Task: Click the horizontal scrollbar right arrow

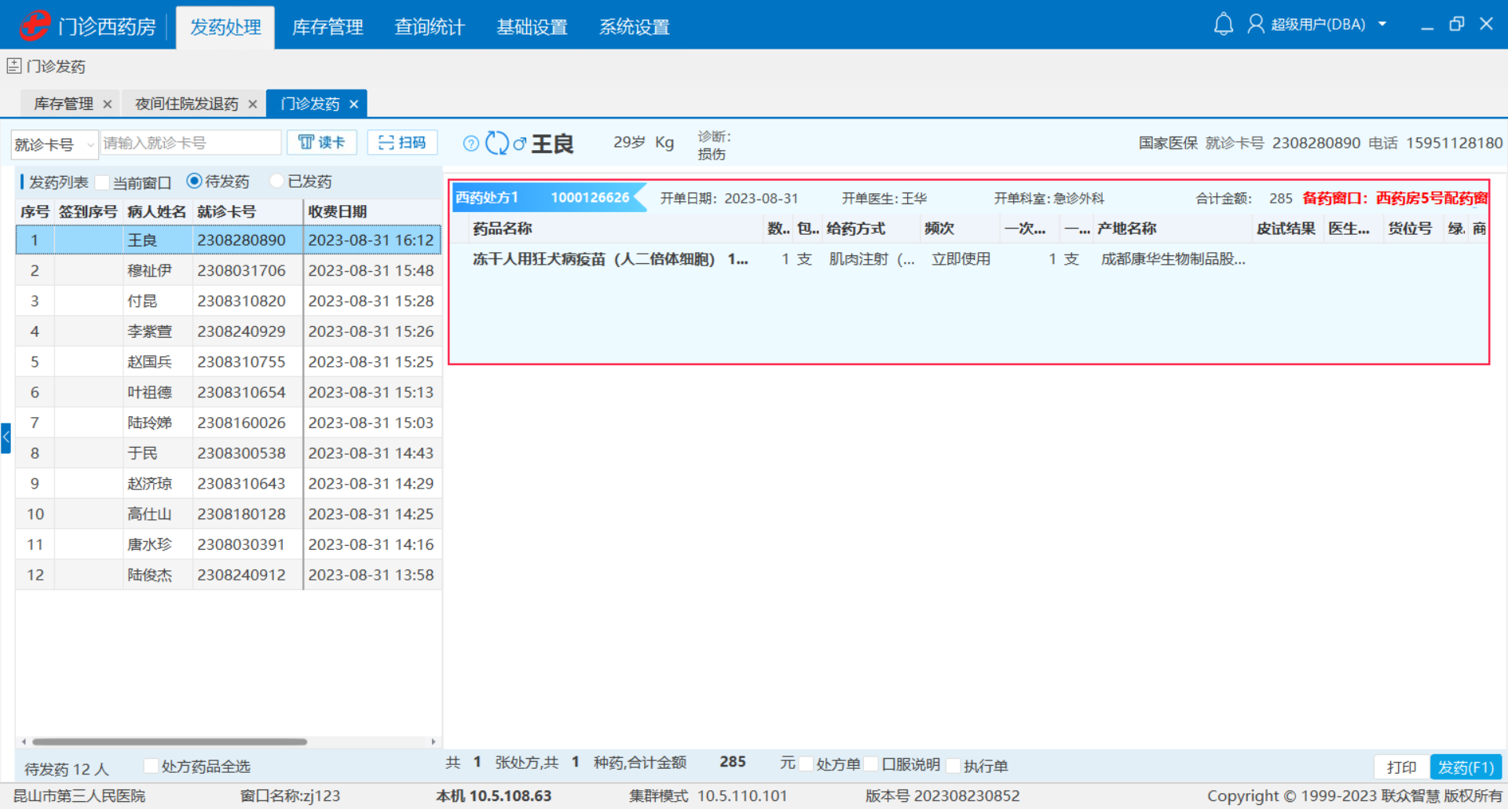Action: click(434, 741)
